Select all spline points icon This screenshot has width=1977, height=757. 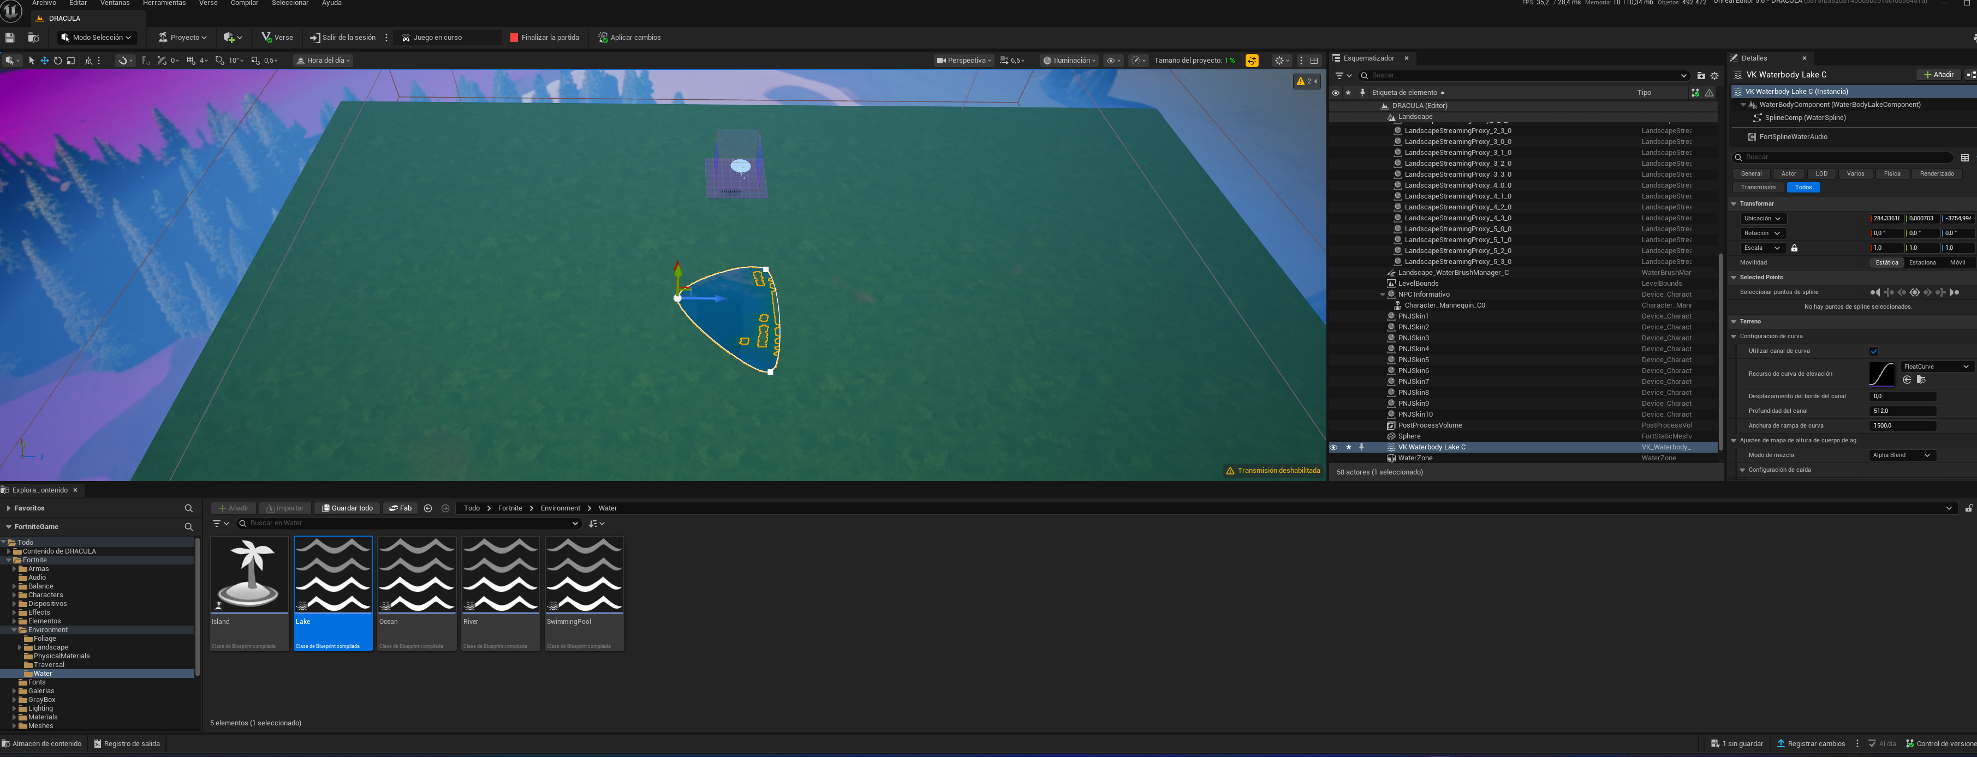1915,292
